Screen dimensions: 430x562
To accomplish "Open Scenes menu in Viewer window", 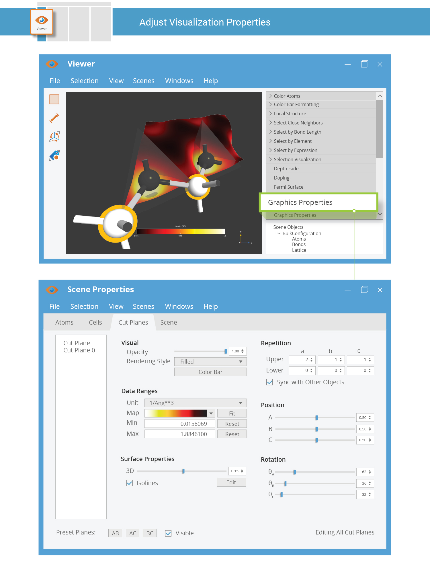I will 144,81.
